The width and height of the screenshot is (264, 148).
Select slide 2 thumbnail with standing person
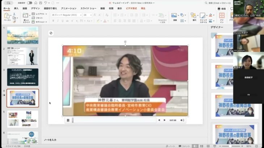pyautogui.click(x=23, y=56)
